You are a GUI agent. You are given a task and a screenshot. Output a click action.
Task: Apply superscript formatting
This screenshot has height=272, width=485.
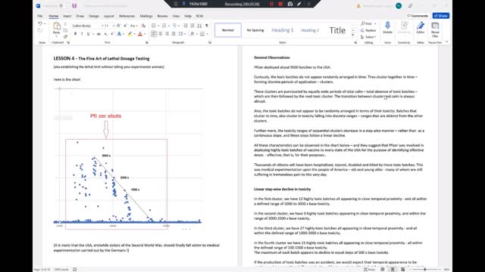[112, 34]
